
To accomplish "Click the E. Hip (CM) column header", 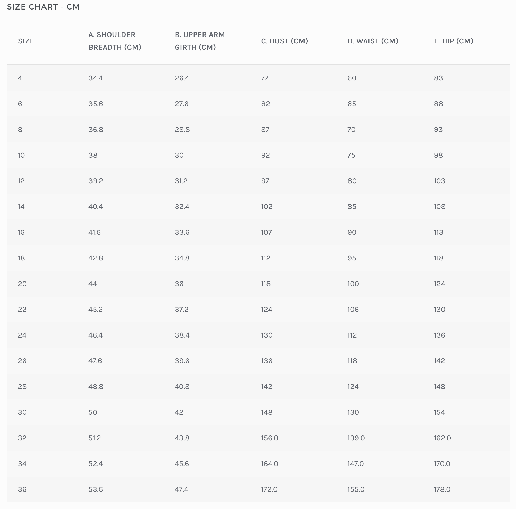I will [454, 41].
